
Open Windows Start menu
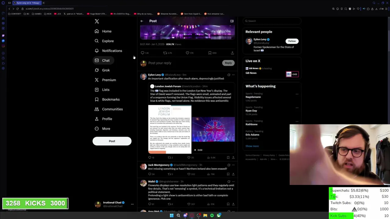(172, 216)
